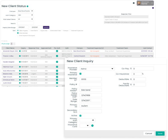
Task: Open the Insurance Provider dropdown showing Aetna
Action: (x=97, y=69)
